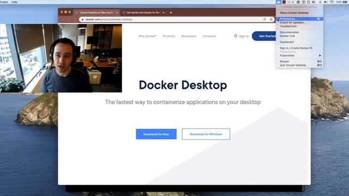Click Download for Windows button
349x196 pixels.
tap(206, 134)
